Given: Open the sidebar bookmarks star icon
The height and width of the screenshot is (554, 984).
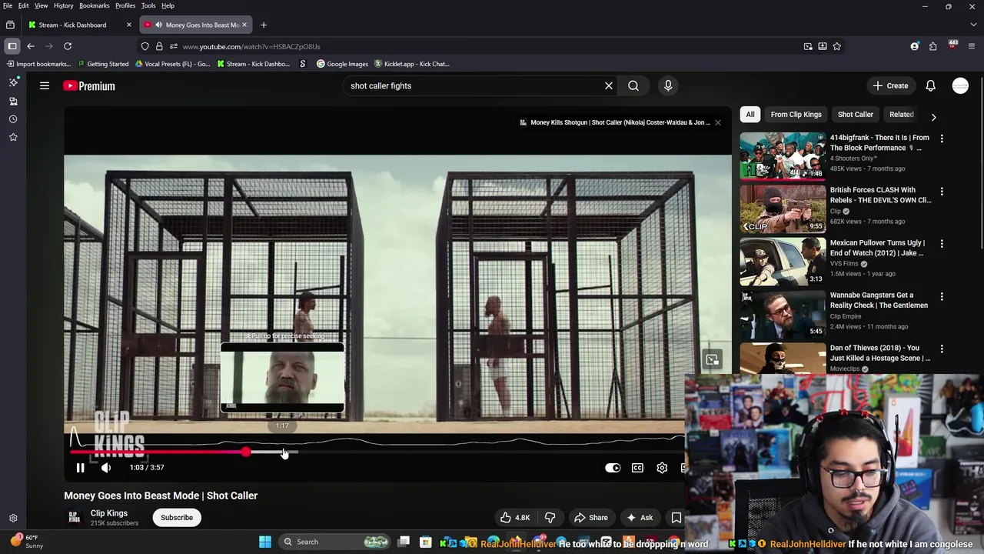Looking at the screenshot, I should tap(13, 137).
